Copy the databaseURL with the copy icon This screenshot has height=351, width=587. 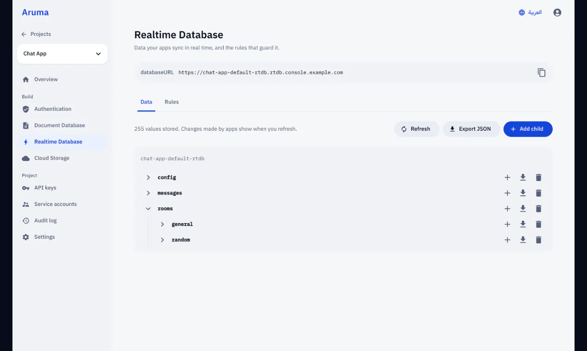click(x=542, y=73)
